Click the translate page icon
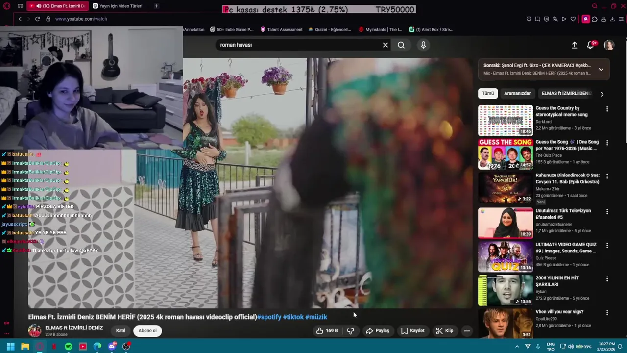The image size is (627, 353). tap(555, 19)
